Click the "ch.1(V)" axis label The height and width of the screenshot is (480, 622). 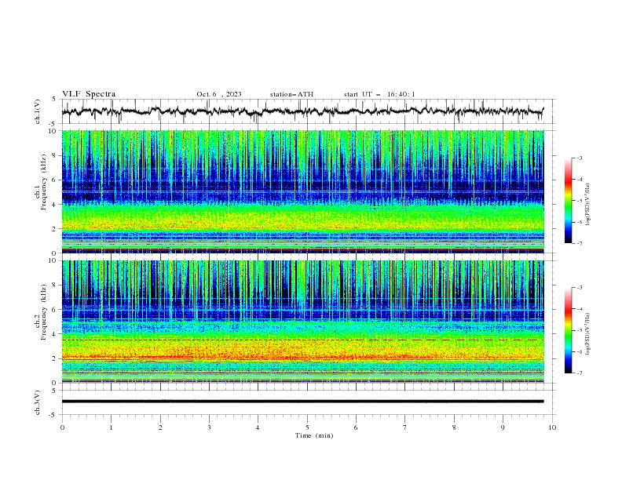pos(38,111)
